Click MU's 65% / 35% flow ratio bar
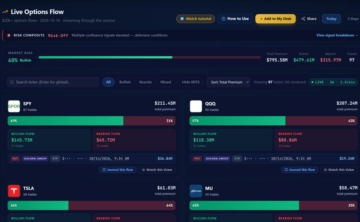This screenshot has width=360, height=222. click(x=274, y=205)
